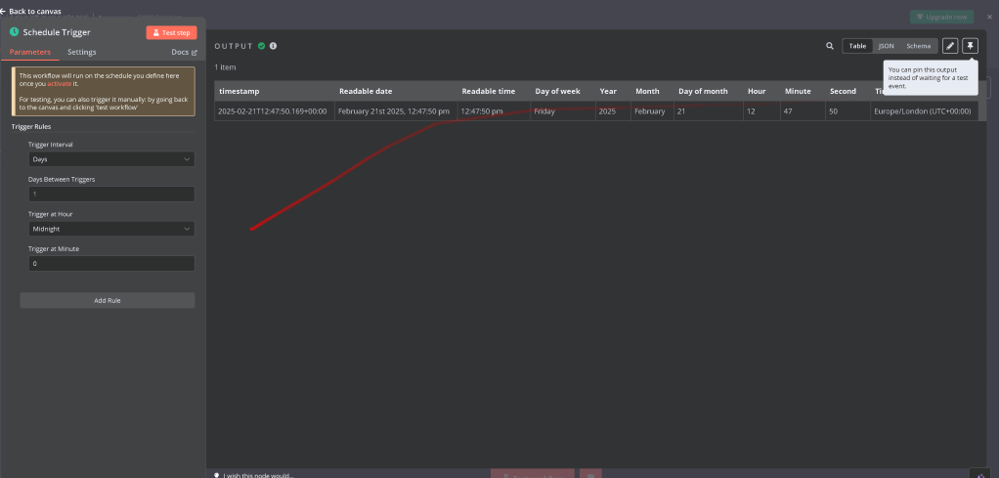Viewport: 999px width, 478px height.
Task: Click the info icon next to OUTPUT
Action: click(273, 46)
